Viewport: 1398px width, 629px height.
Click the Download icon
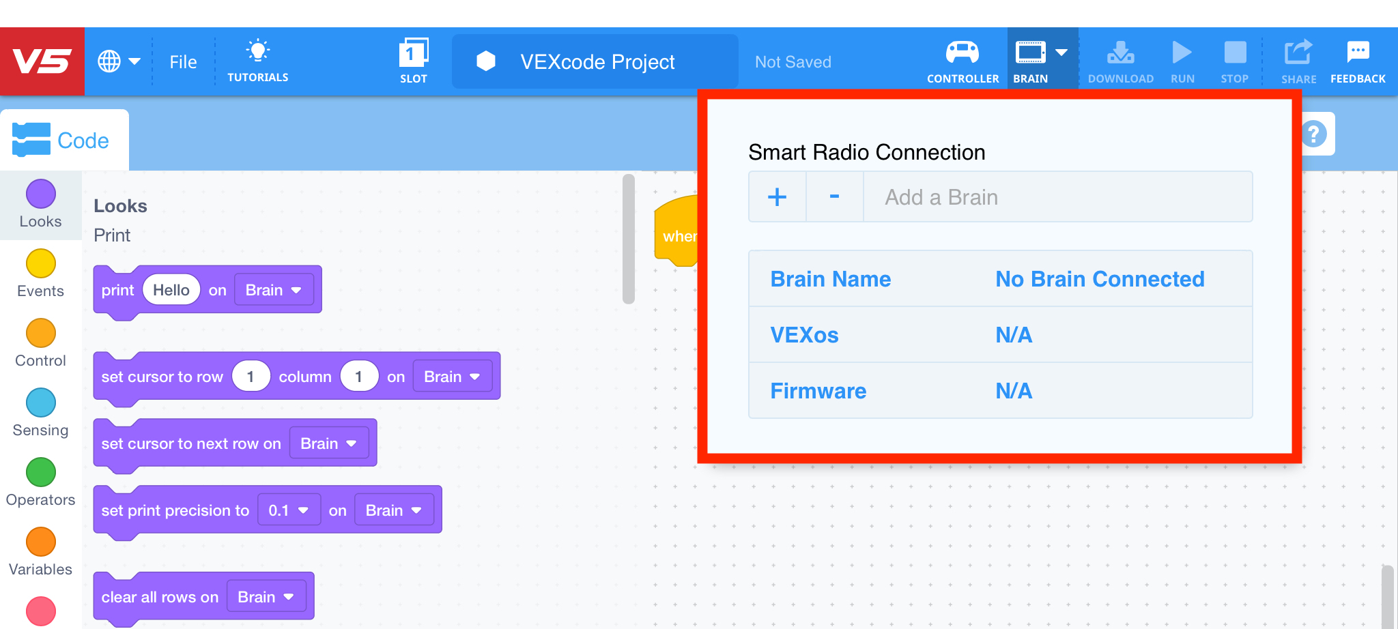pyautogui.click(x=1121, y=61)
